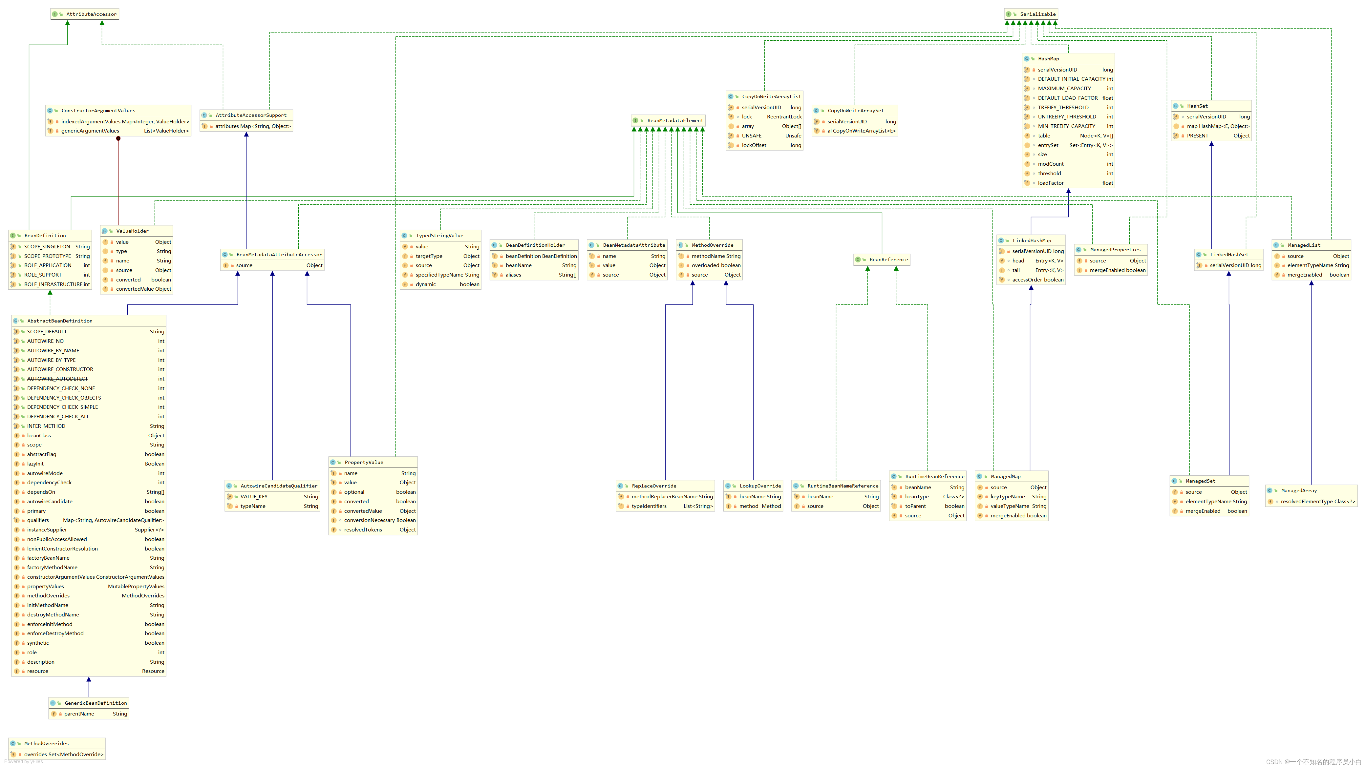Screen dimensions: 1366x768
Task: Click the class icon beside AttributeAccessorSupport
Action: point(204,115)
